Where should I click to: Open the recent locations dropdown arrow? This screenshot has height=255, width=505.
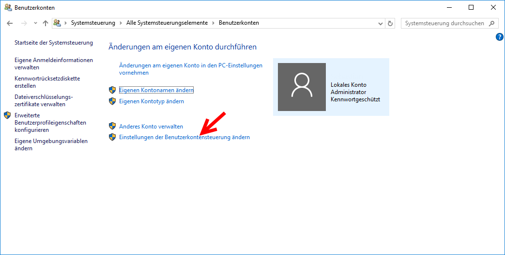point(35,23)
